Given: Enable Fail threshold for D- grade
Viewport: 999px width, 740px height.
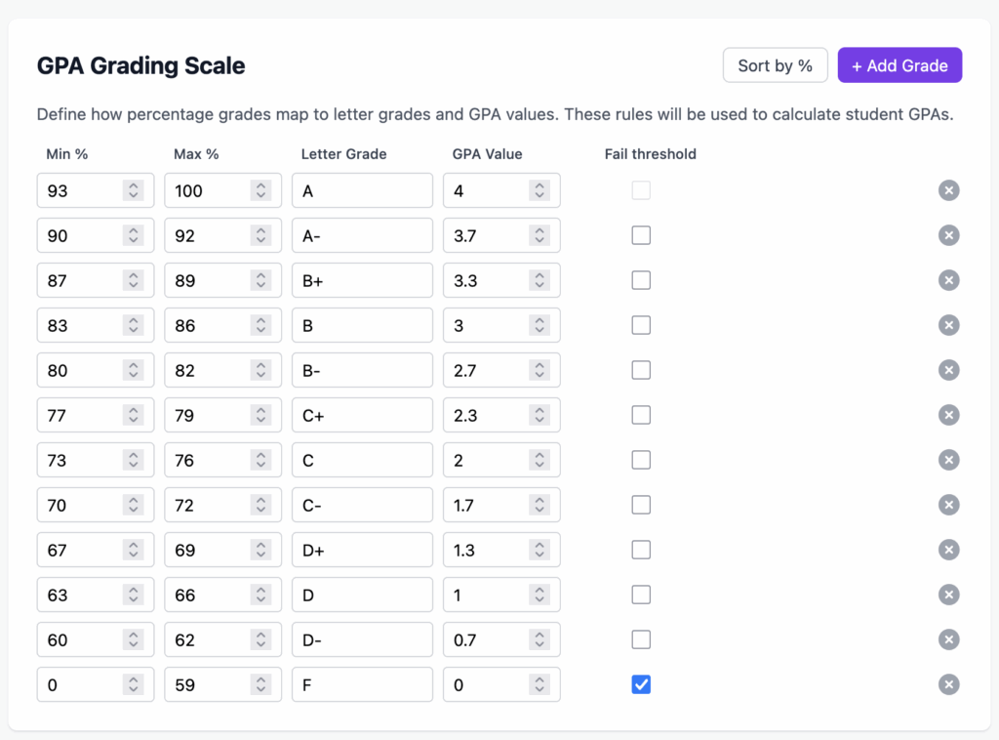Looking at the screenshot, I should tap(641, 639).
